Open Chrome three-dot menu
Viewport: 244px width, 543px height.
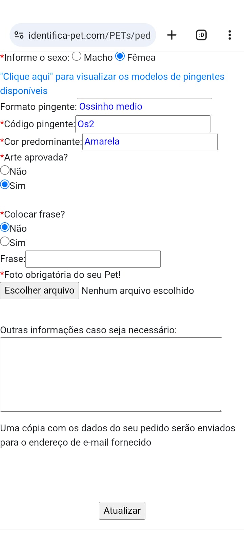(230, 35)
